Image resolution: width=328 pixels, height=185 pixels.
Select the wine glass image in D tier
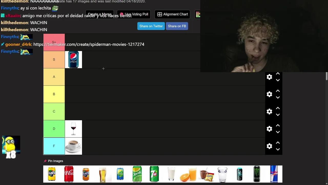point(73,129)
